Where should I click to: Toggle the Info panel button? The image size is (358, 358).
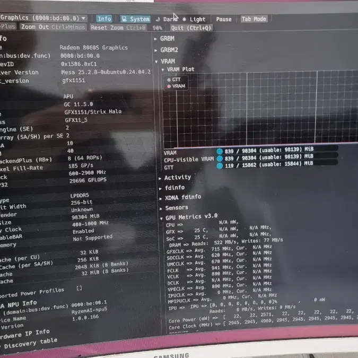tap(104, 19)
